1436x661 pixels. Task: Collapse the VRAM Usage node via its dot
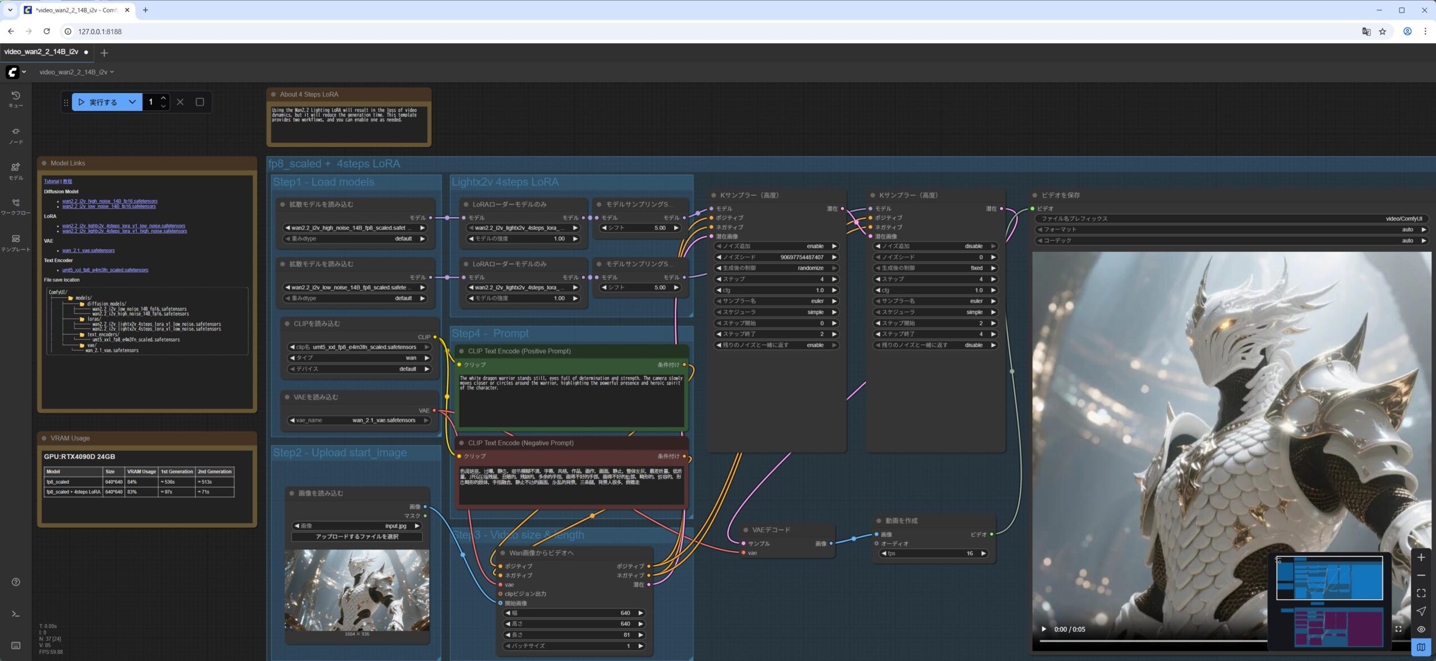click(x=44, y=438)
